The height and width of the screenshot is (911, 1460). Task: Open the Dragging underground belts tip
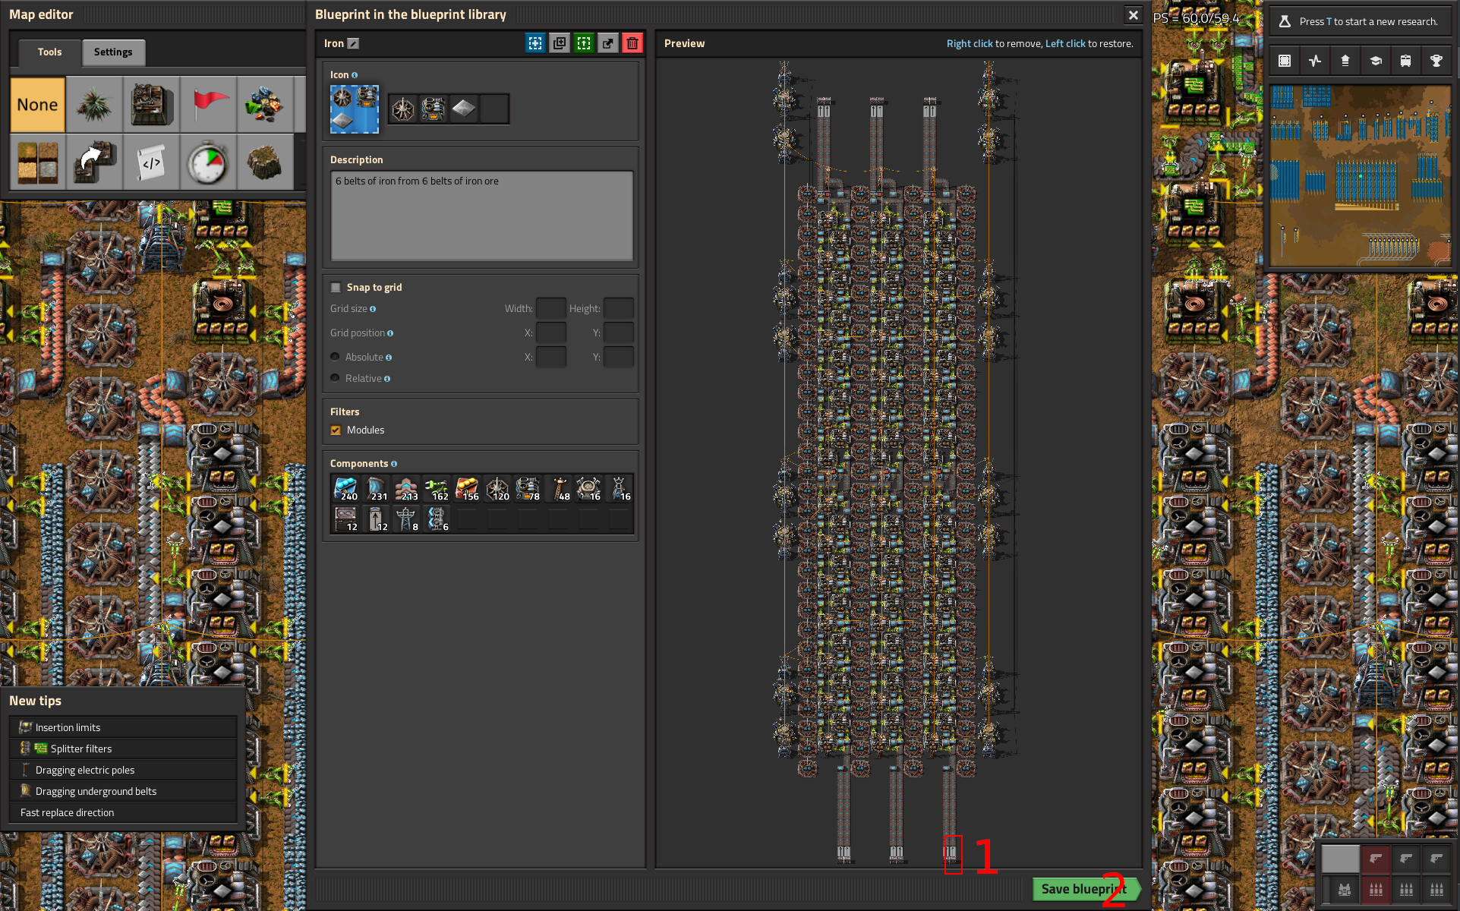pos(124,791)
